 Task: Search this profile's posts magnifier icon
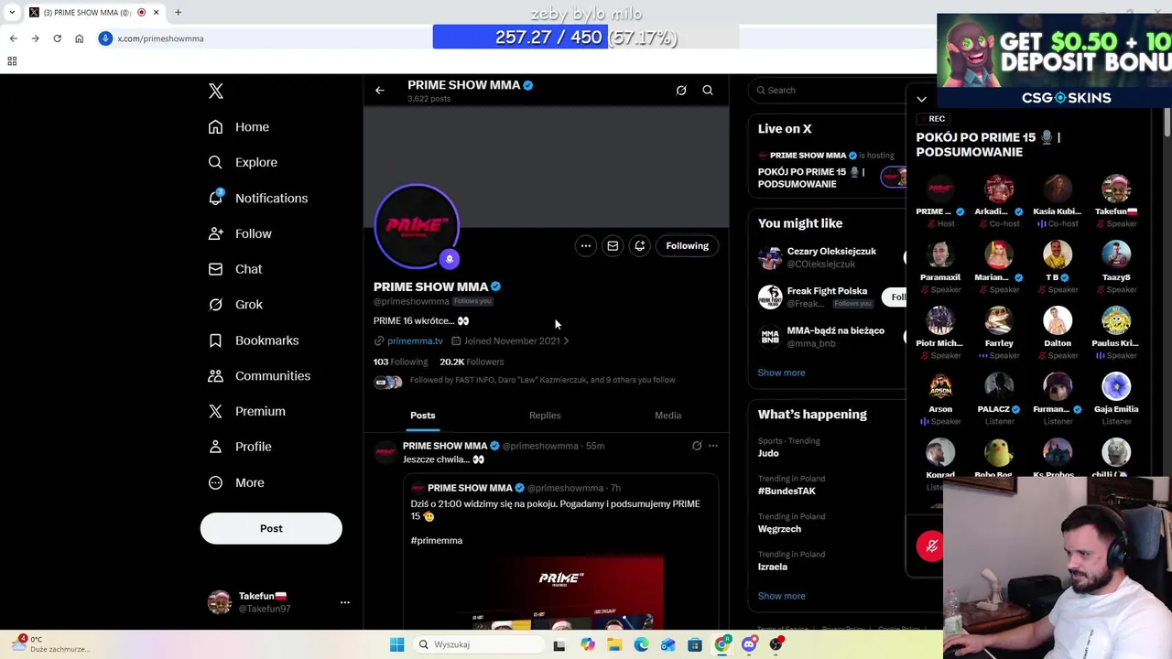708,91
